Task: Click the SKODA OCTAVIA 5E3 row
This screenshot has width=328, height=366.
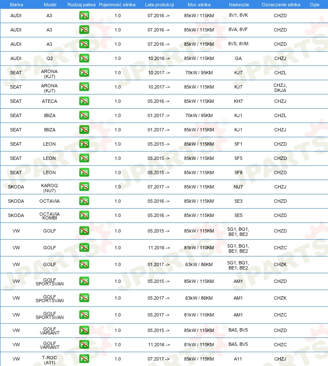Action: (164, 201)
